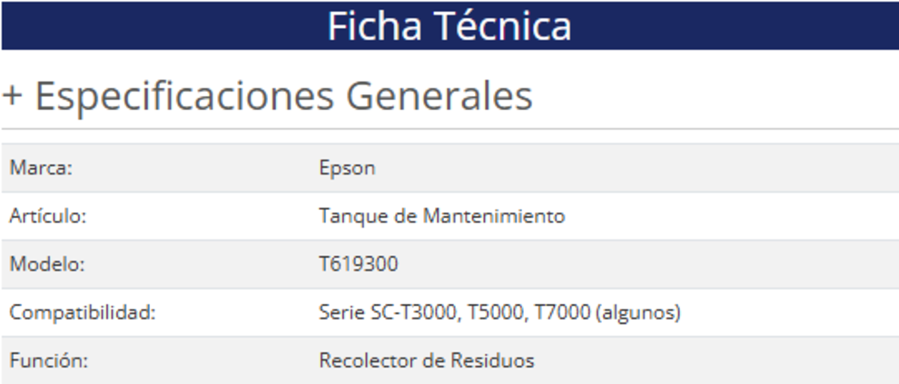Select the Modelo label

tap(46, 264)
